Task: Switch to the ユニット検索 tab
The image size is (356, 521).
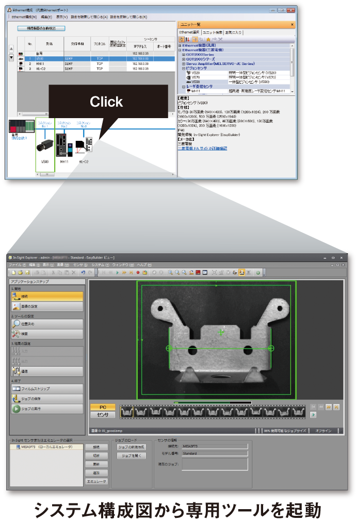Action: tap(213, 32)
